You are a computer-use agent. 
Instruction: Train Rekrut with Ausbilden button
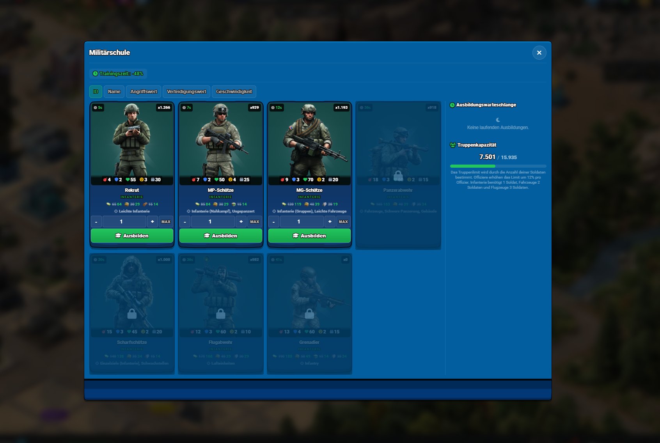click(132, 236)
